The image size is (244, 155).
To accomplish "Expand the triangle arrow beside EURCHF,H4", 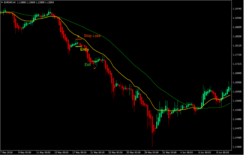I will 2,2.
